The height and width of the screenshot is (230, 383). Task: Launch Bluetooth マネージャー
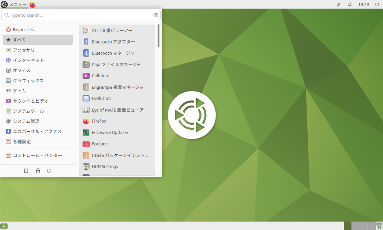coord(115,53)
